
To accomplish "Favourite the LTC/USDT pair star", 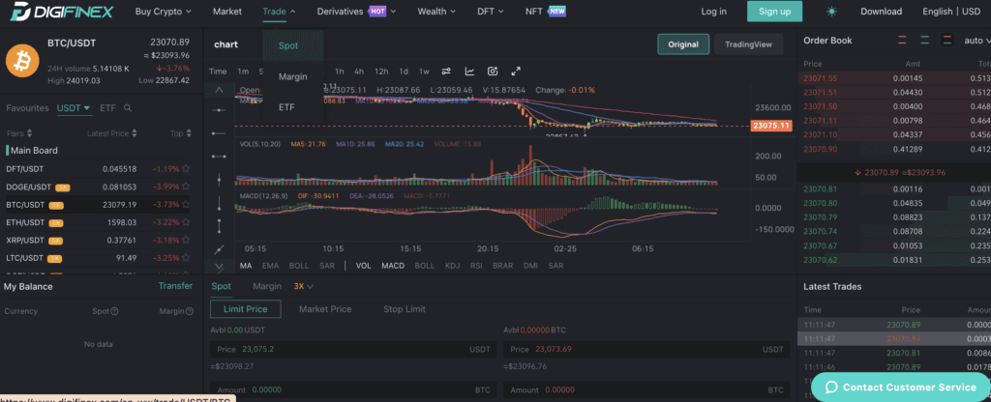I will (x=186, y=257).
